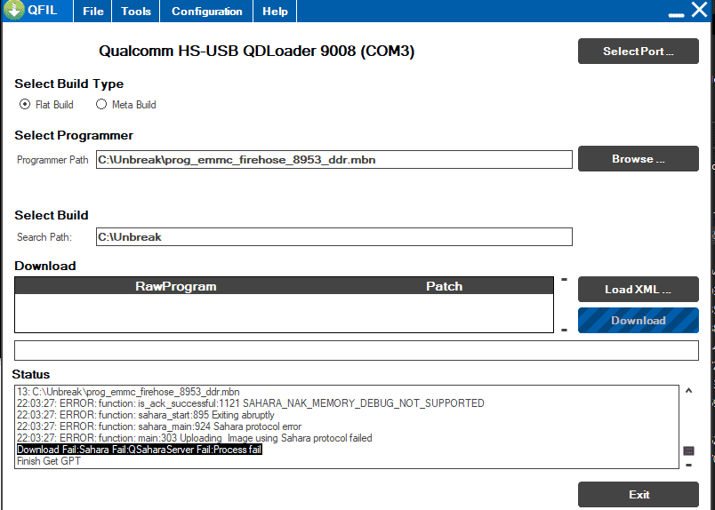The height and width of the screenshot is (510, 715).
Task: Click the small save log icon by status
Action: 688,450
